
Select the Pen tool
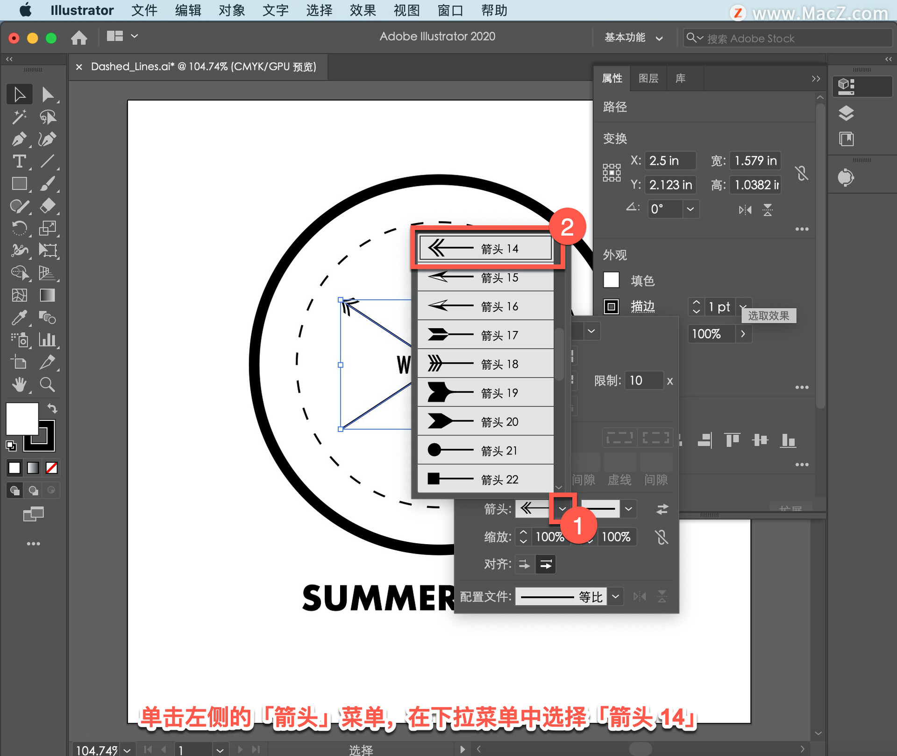click(20, 139)
